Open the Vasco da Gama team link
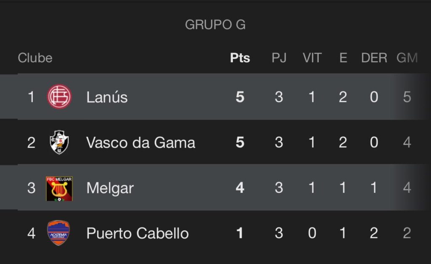The width and height of the screenshot is (431, 264). pyautogui.click(x=141, y=142)
